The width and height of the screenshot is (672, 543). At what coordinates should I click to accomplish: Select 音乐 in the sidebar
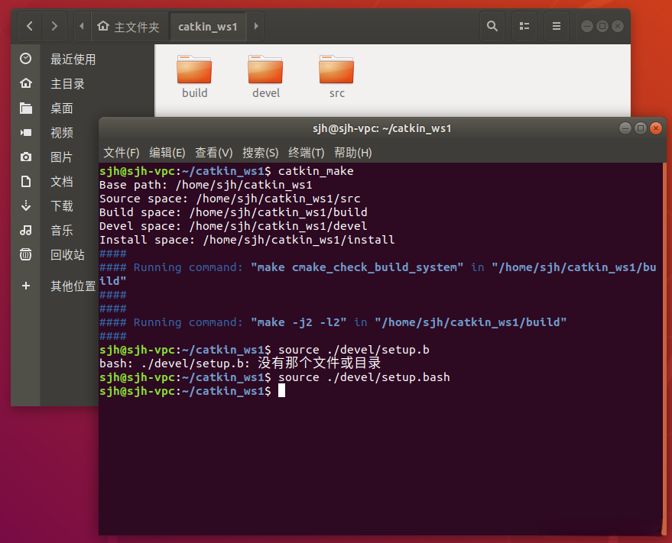[x=62, y=231]
